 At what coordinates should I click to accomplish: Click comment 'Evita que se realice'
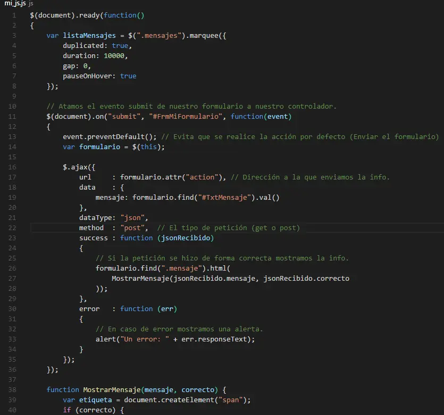coord(300,137)
